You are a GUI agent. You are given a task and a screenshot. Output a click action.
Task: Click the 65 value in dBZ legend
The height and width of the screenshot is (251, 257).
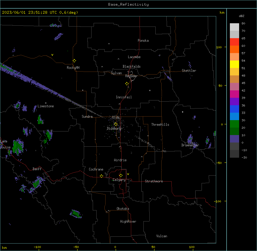pyautogui.click(x=243, y=38)
